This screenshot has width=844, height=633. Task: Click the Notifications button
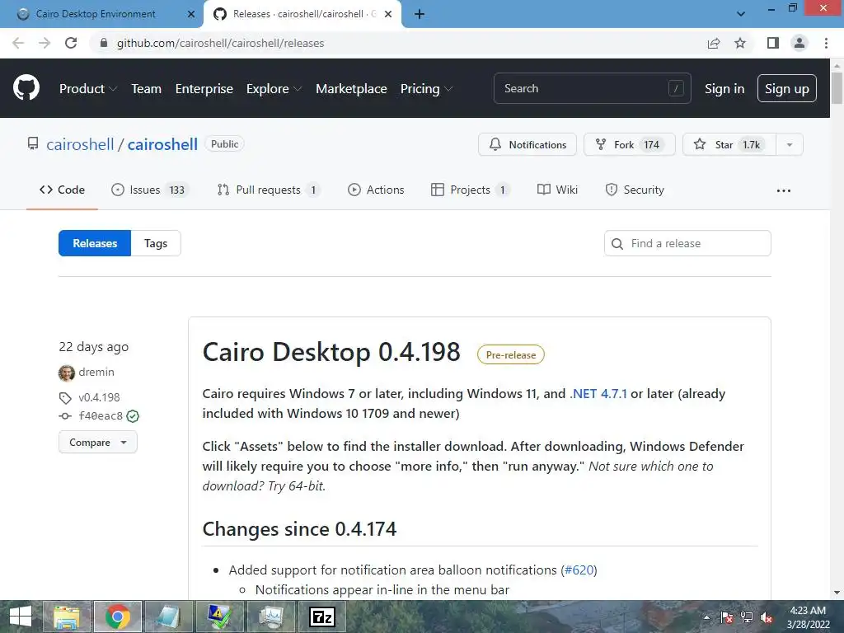point(527,145)
